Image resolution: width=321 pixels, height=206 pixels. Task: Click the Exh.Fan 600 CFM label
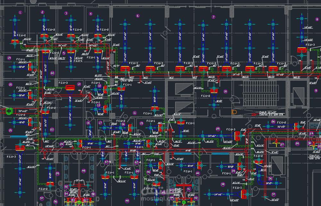click(x=315, y=157)
